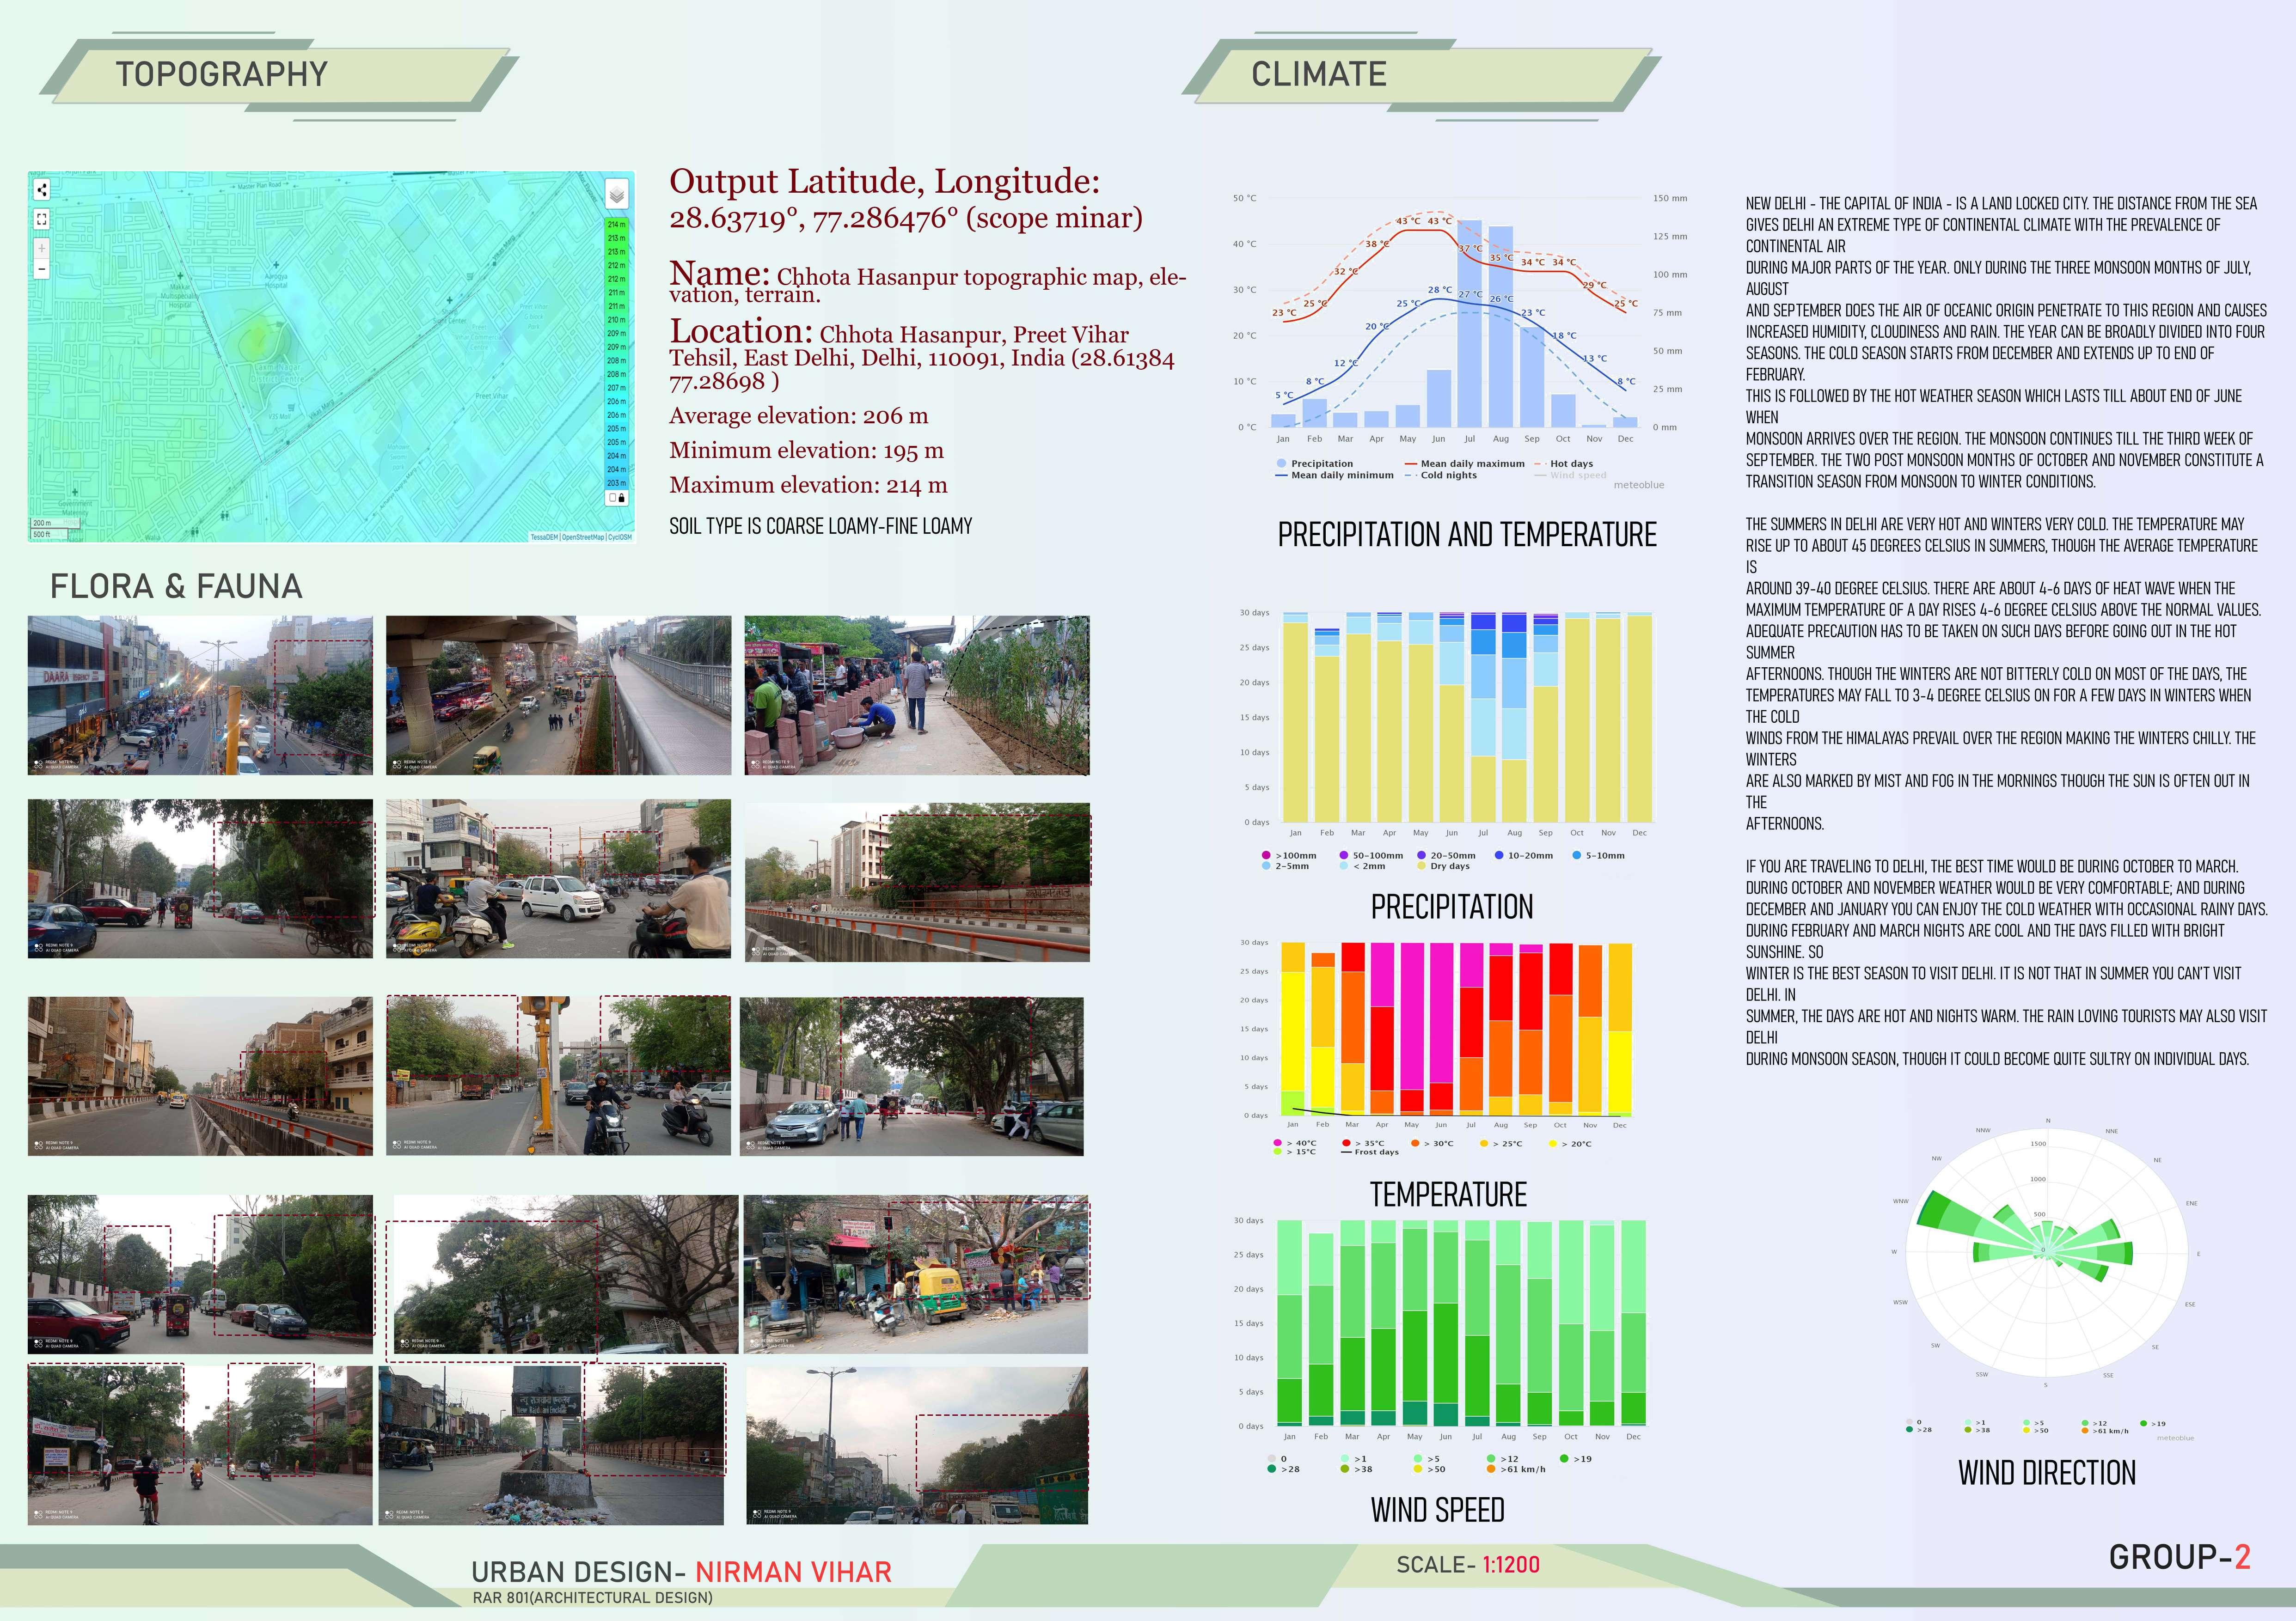Open the map layers selector

click(x=616, y=194)
